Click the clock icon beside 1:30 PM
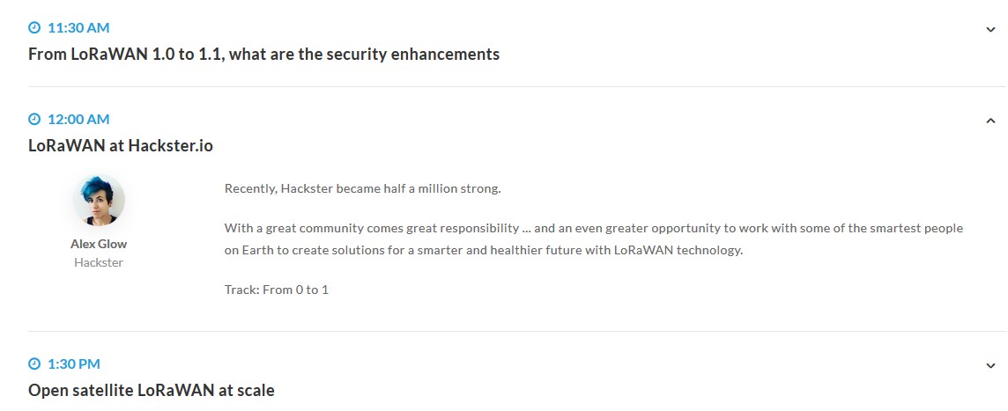The height and width of the screenshot is (411, 1008). click(x=34, y=363)
